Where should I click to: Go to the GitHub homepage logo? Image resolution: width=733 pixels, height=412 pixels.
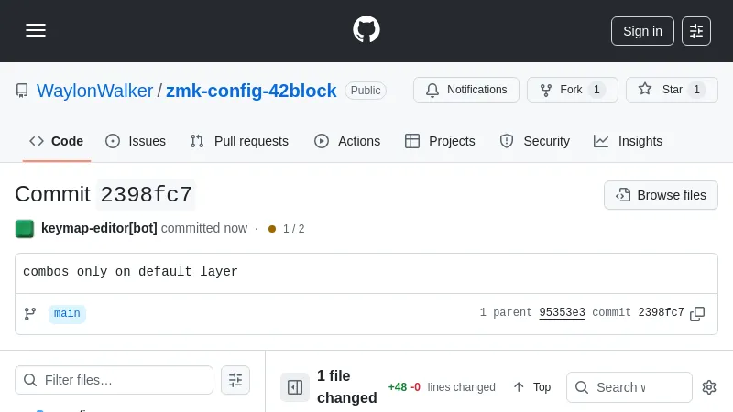pos(366,29)
